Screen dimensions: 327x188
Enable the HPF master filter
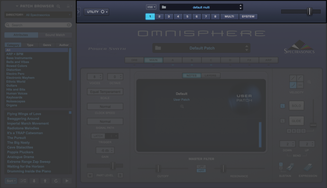point(201,170)
